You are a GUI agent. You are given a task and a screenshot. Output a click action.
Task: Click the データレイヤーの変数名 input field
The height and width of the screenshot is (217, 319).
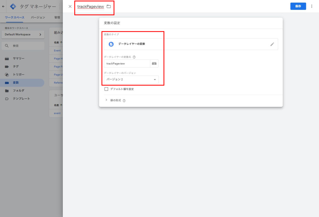tap(127, 63)
